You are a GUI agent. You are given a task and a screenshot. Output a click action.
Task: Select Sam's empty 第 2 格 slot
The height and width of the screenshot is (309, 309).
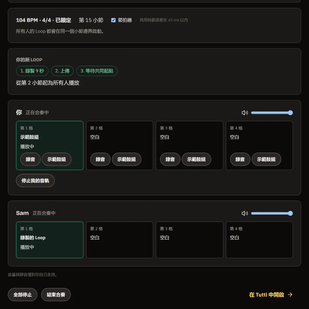click(119, 240)
